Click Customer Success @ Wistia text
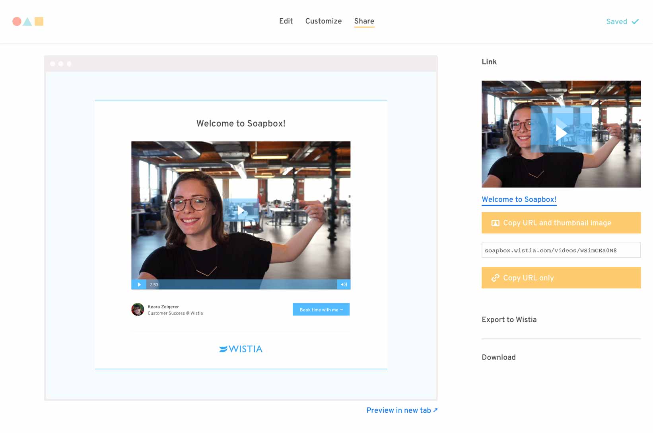 pyautogui.click(x=175, y=313)
